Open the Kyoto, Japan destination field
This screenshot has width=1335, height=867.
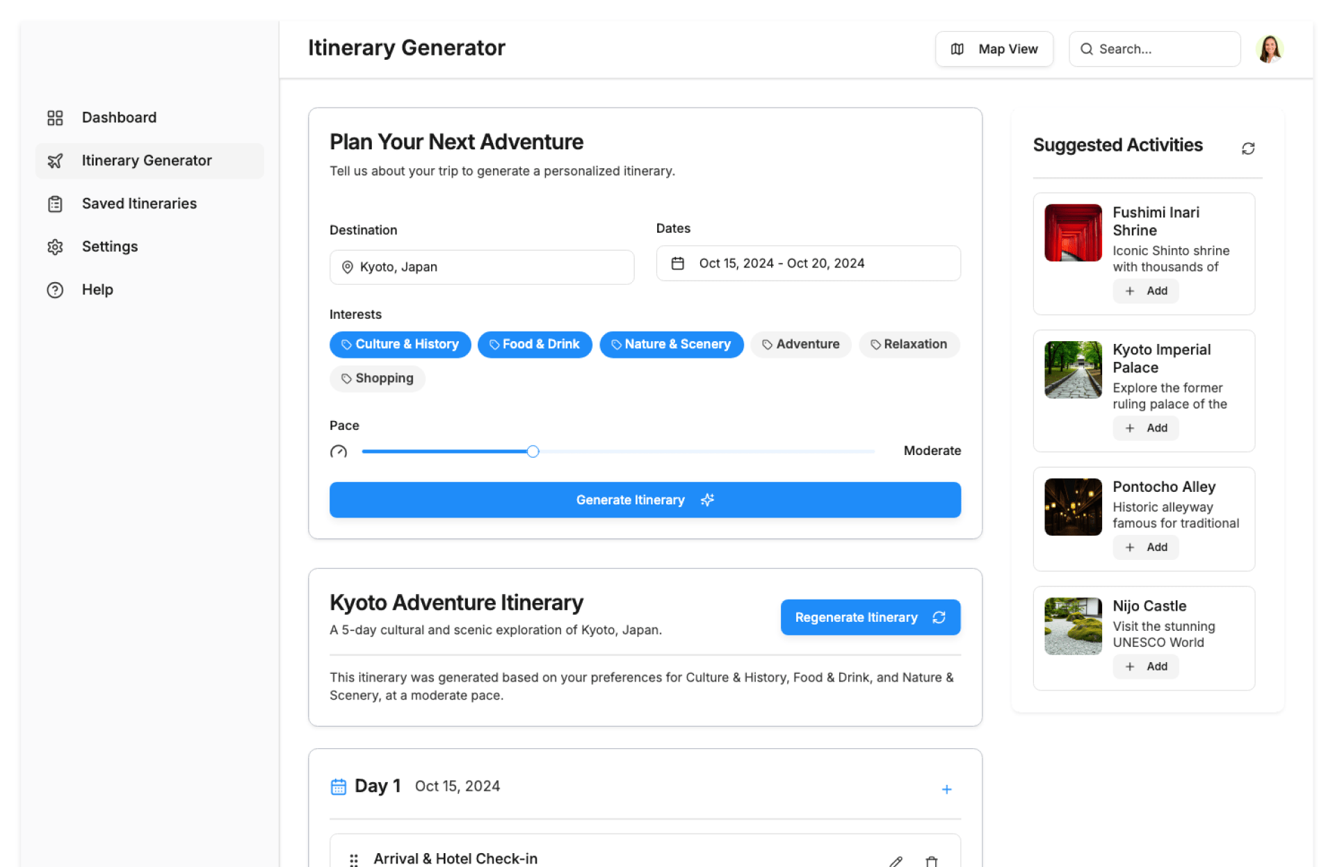[x=481, y=267]
